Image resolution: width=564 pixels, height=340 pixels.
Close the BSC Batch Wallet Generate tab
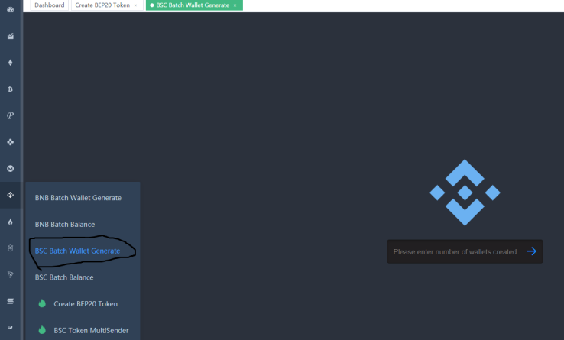(x=235, y=5)
